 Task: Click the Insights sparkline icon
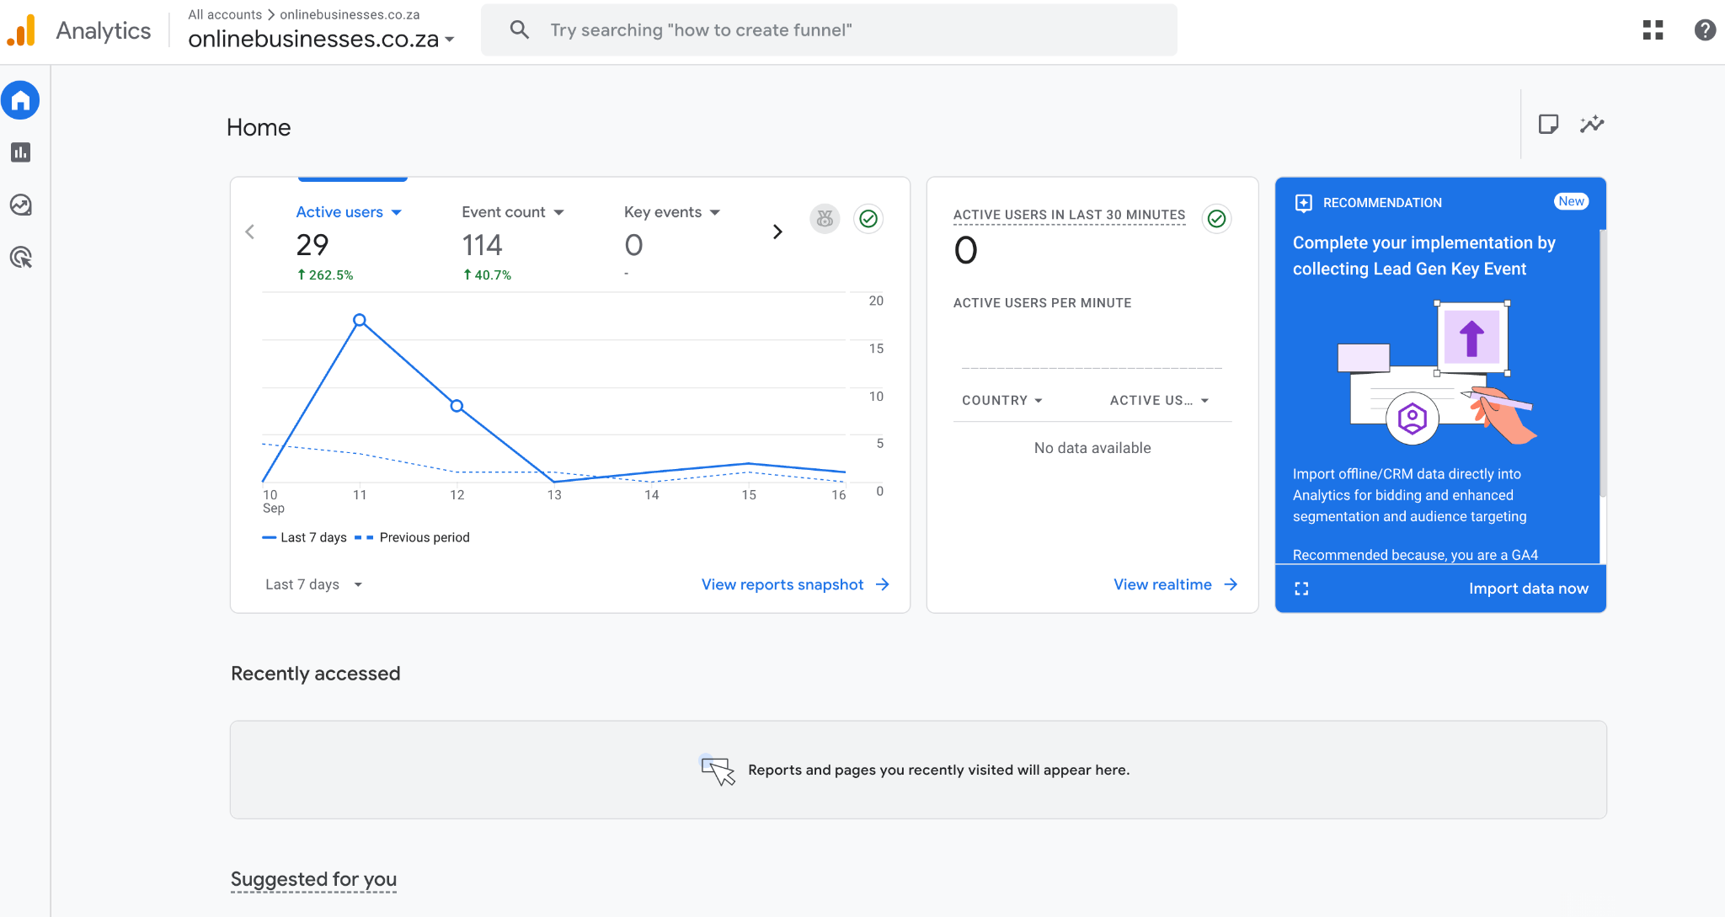pos(1592,125)
